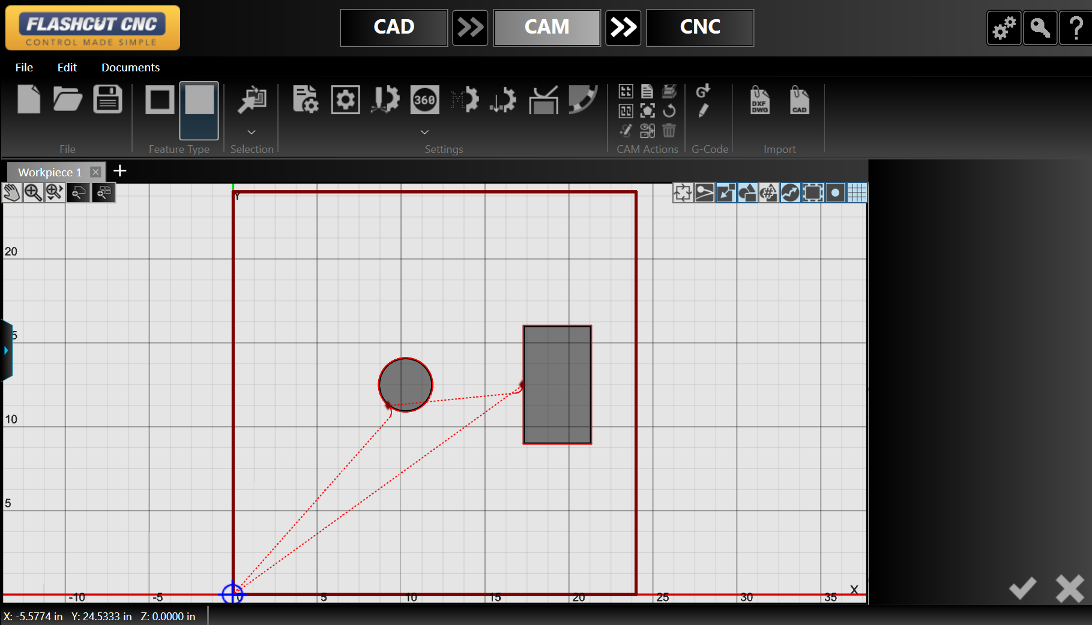
Task: Toggle the grid display in the viewer
Action: (x=857, y=193)
